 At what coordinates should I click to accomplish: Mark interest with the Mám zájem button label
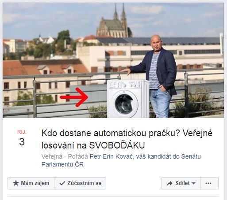pos(35,183)
